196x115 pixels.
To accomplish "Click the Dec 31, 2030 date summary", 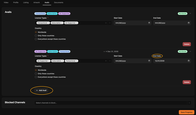I will point(111,52).
